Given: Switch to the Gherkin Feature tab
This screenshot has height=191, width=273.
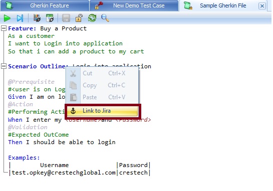Looking at the screenshot, I should click(x=45, y=5).
